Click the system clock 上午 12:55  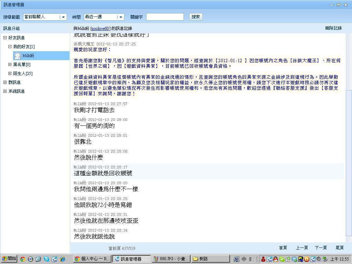click(x=339, y=259)
